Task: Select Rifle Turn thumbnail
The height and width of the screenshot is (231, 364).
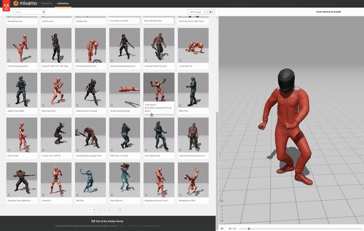Action: [193, 90]
